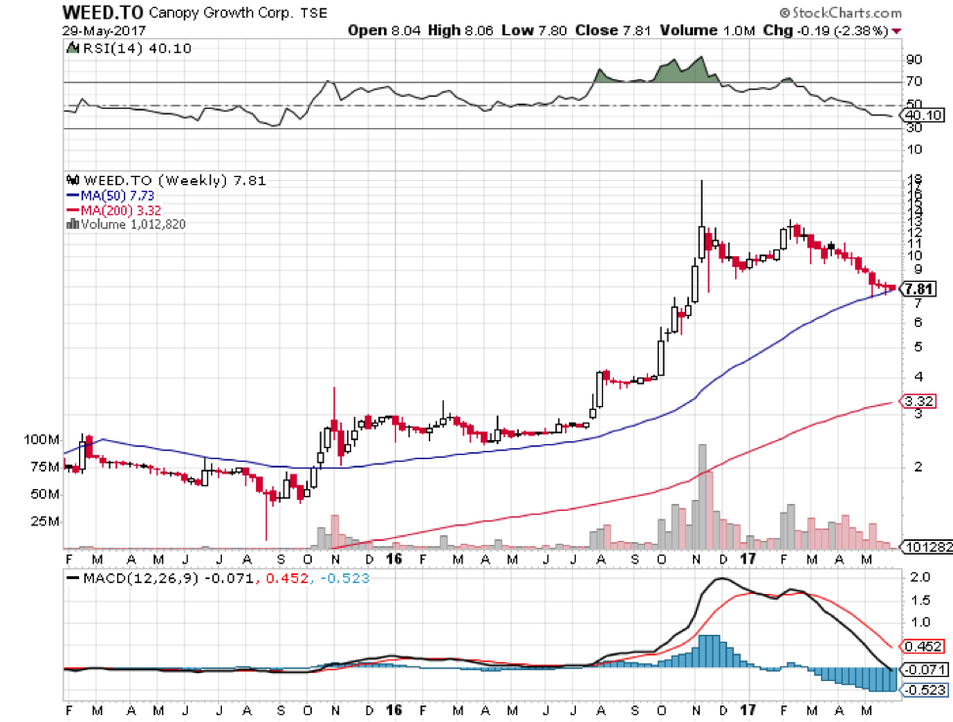Click the Volume 1,012,820 legend text
The width and height of the screenshot is (953, 722).
[x=133, y=224]
